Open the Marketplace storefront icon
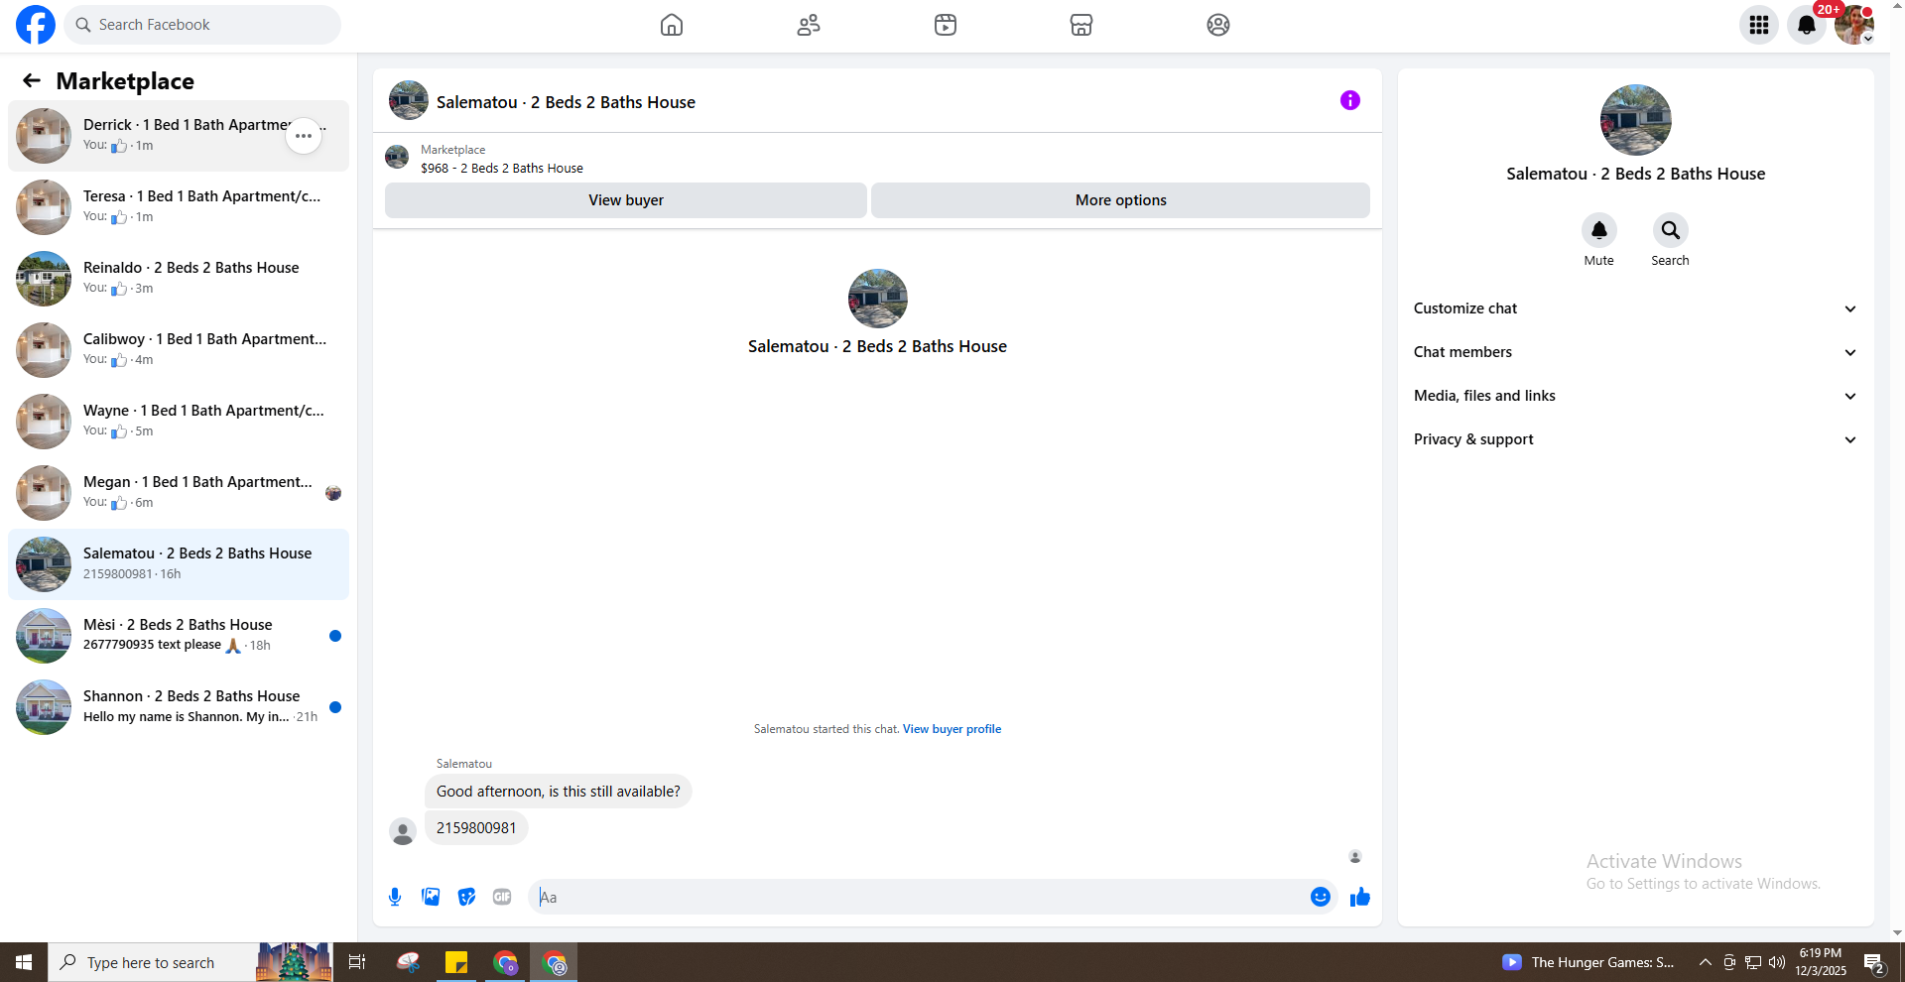 coord(1081,25)
